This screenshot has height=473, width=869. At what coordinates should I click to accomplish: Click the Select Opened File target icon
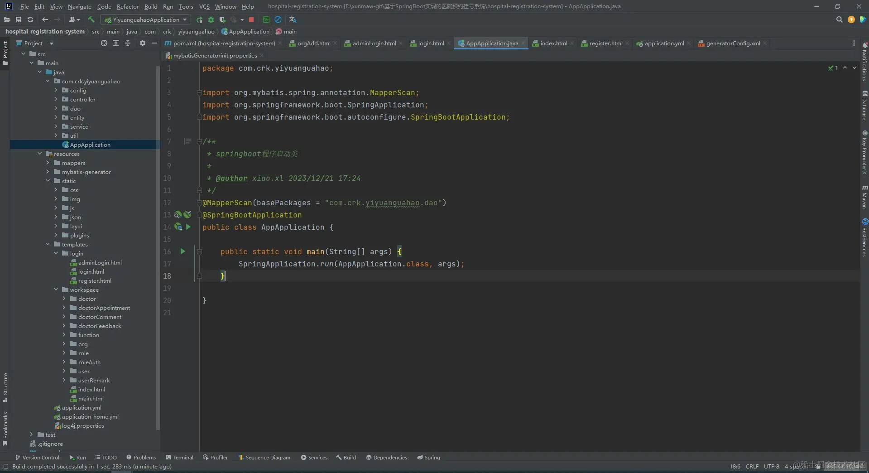click(x=104, y=43)
